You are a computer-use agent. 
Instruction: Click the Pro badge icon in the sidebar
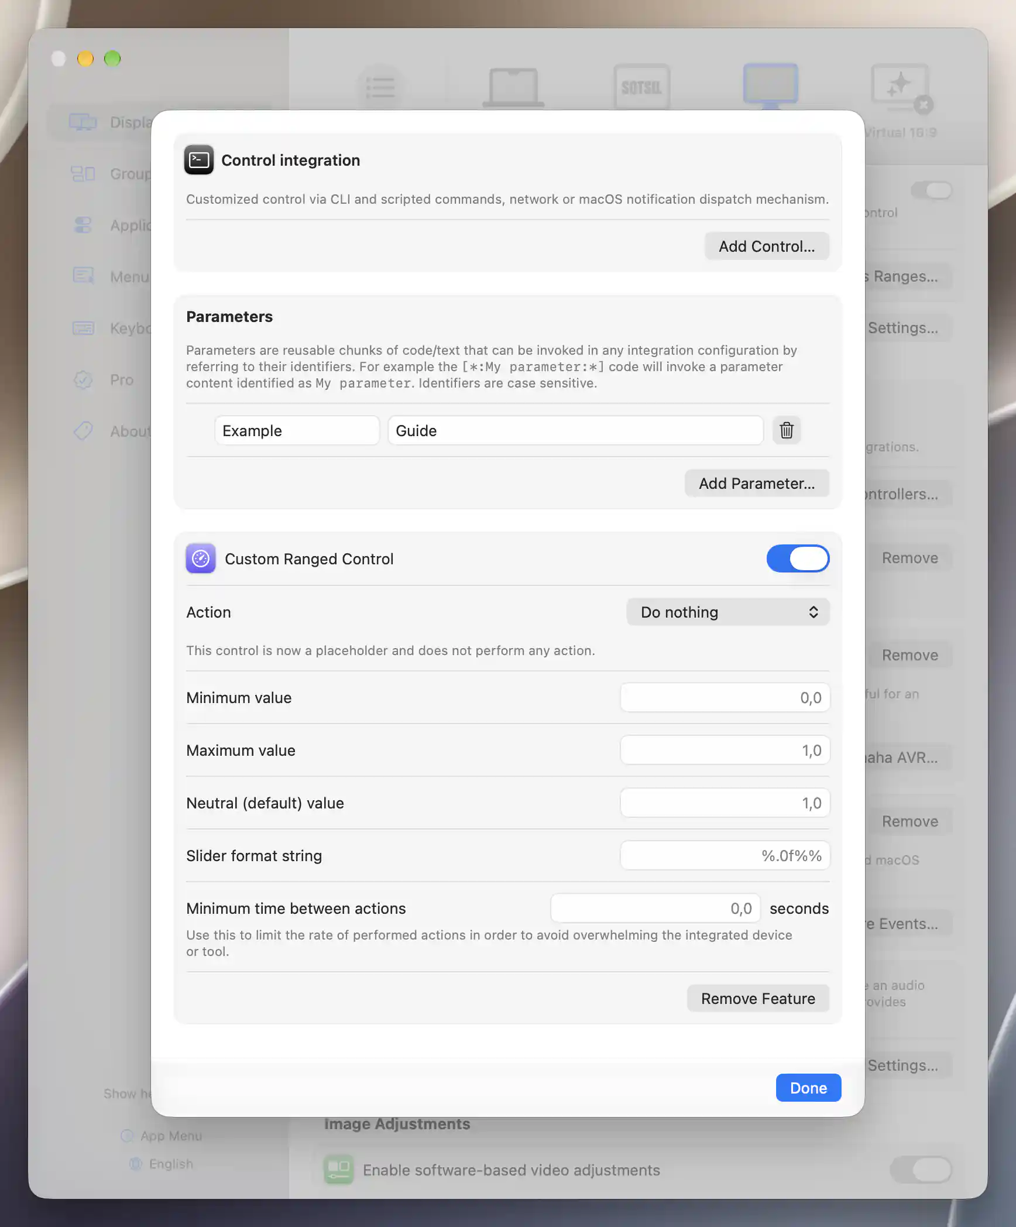(x=83, y=379)
